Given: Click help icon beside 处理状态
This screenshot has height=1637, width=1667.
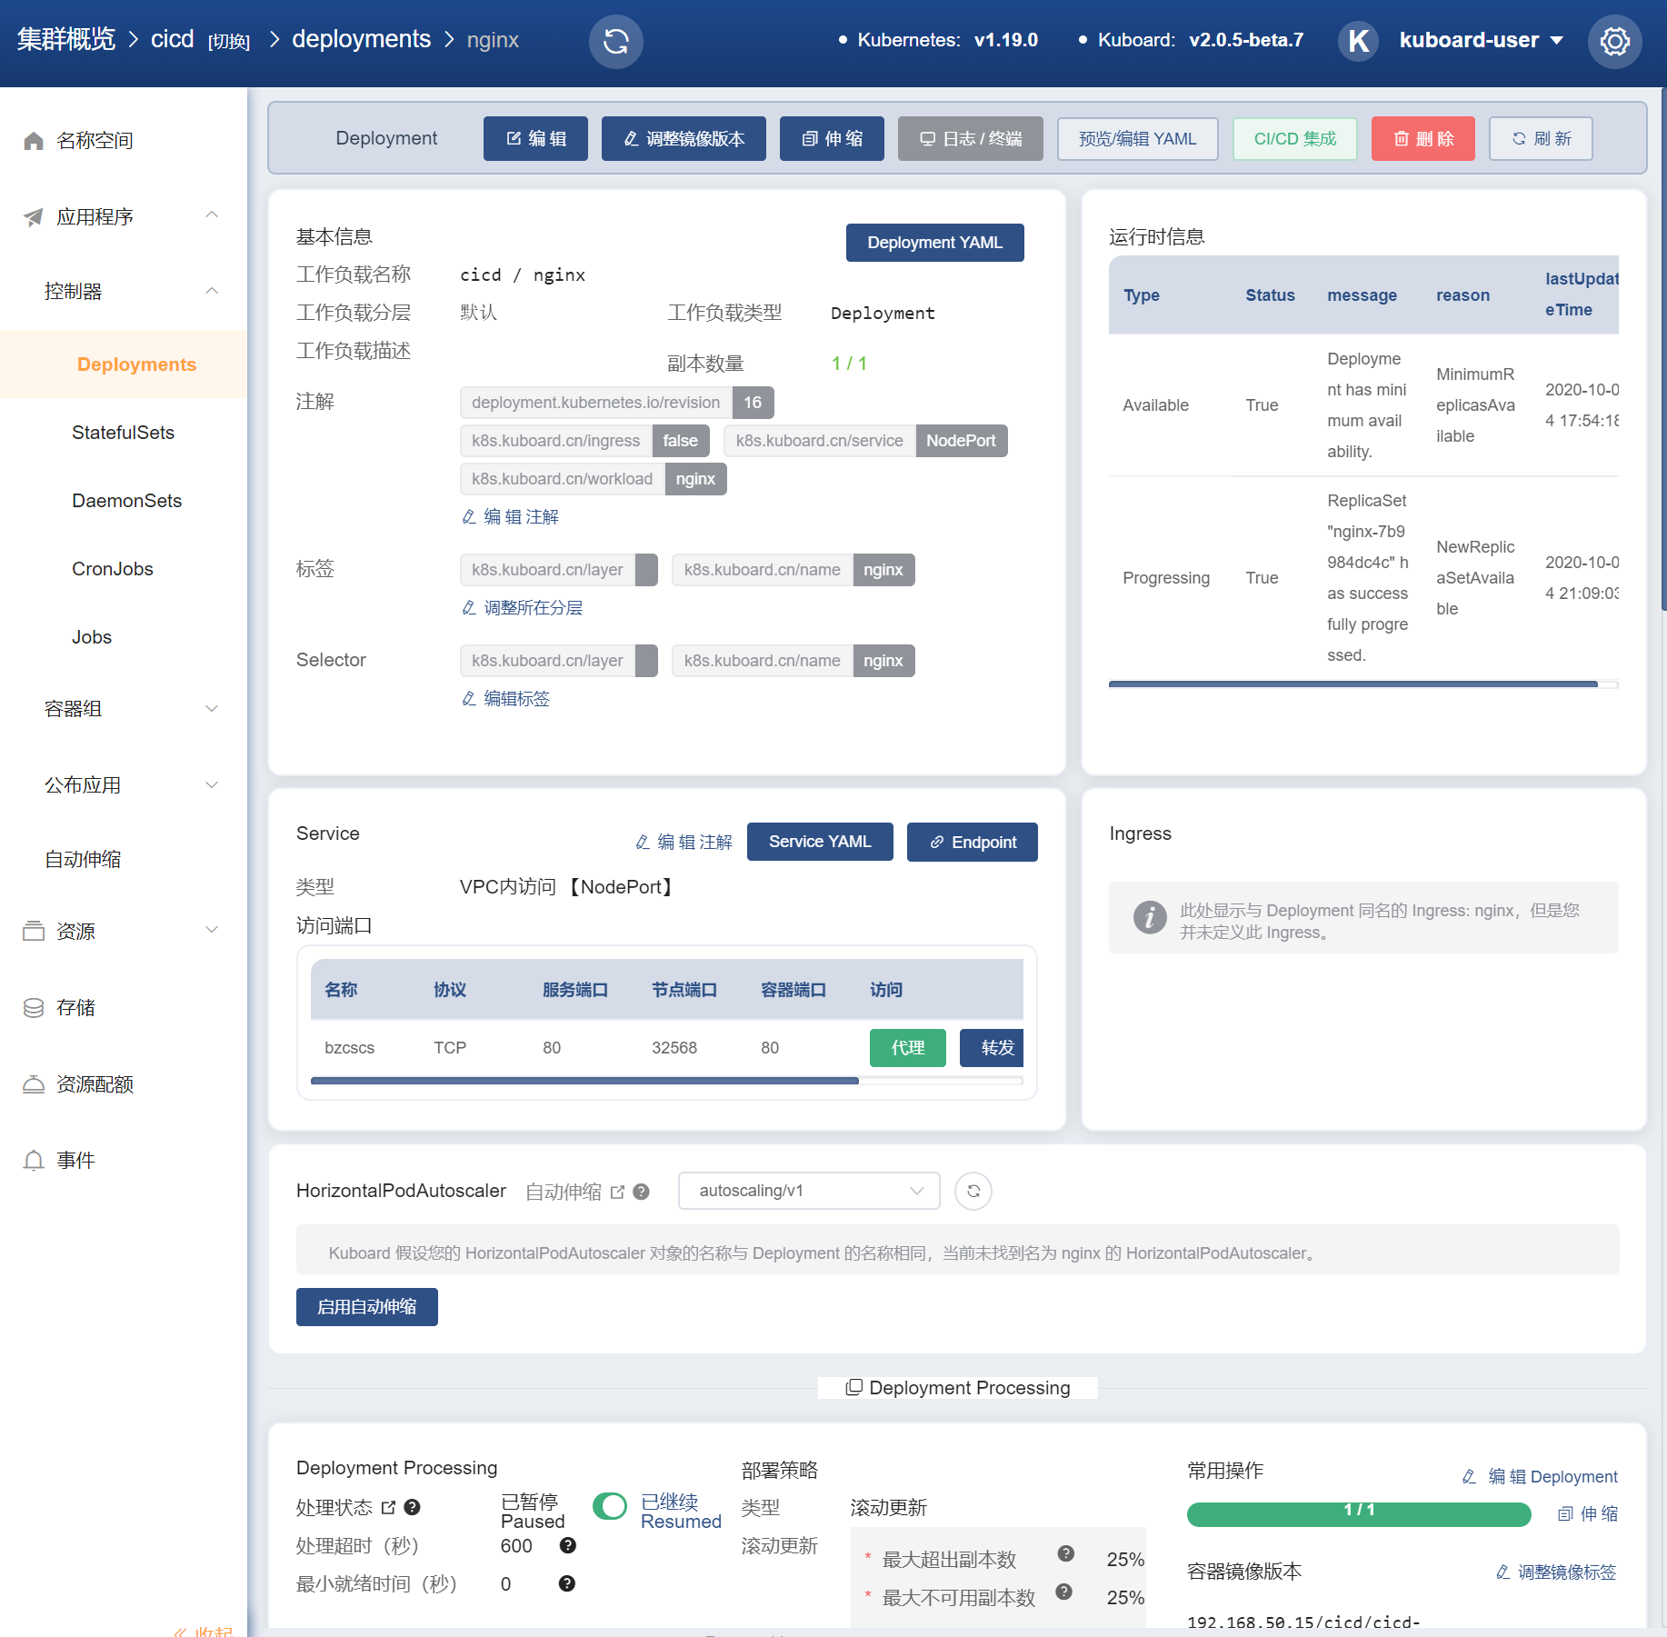Looking at the screenshot, I should point(413,1507).
